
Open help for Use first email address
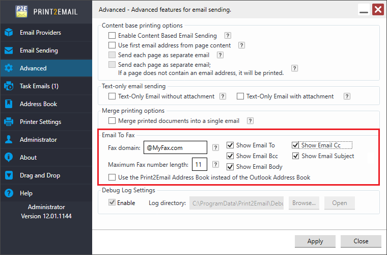point(241,45)
